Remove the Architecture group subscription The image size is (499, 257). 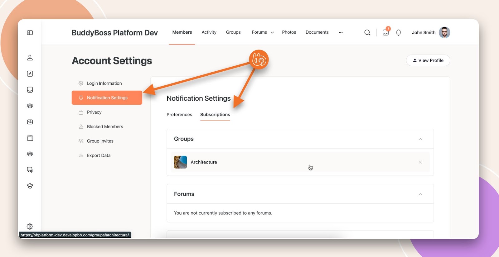[420, 162]
